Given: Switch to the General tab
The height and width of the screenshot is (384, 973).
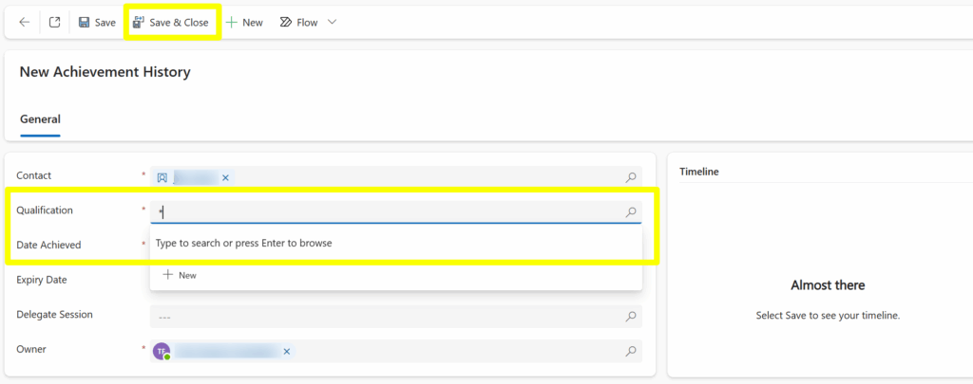Looking at the screenshot, I should 40,119.
